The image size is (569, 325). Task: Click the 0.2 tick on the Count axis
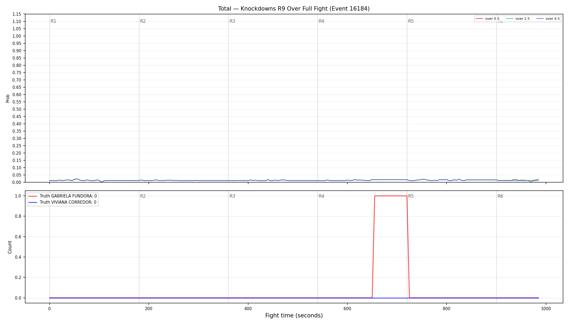pyautogui.click(x=18, y=278)
